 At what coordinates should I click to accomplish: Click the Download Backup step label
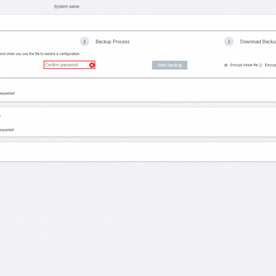click(x=258, y=42)
